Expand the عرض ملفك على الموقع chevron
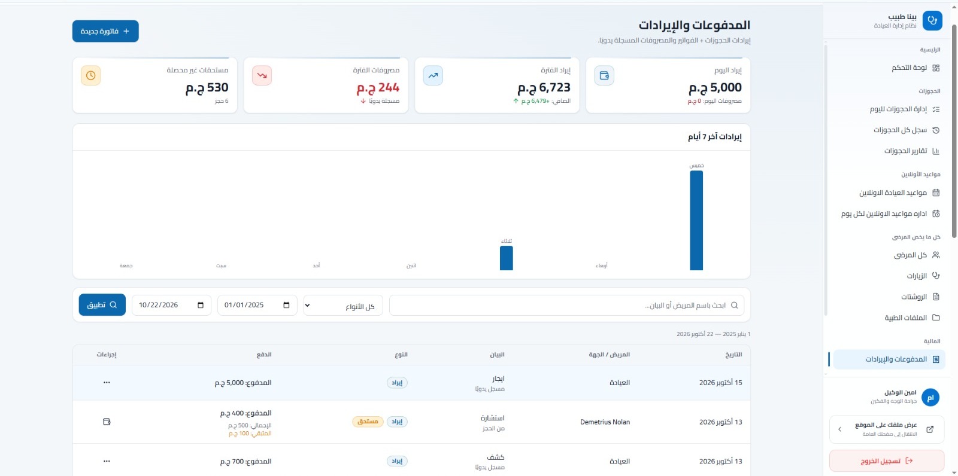Viewport: 958px width, 476px height. (x=840, y=429)
